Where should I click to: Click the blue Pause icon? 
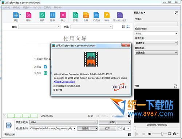coord(52,15)
